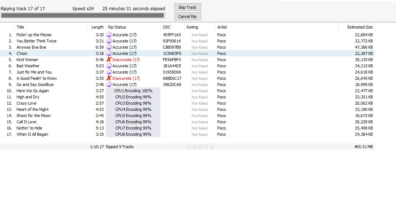
Task: Click the disc icon beside Go and Say Goodbye
Action: 109,85
